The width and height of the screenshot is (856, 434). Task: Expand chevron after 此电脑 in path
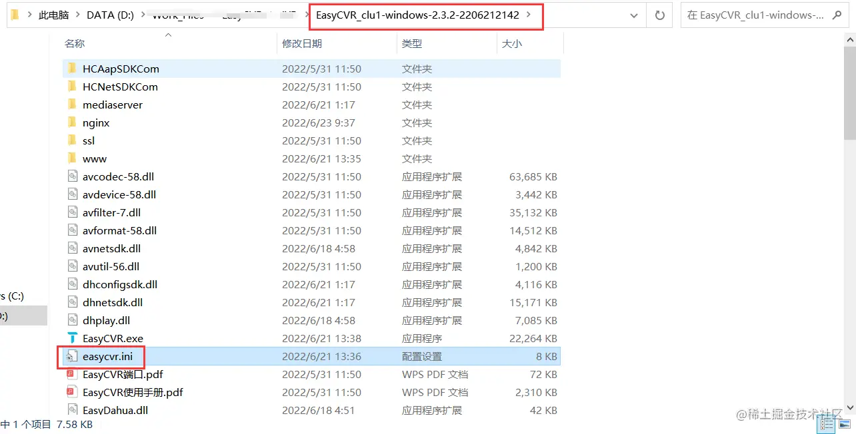77,15
